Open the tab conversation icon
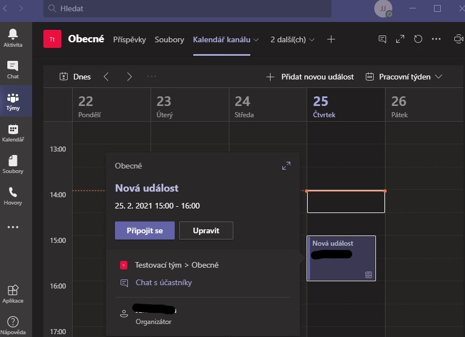Viewport: 465px width, 337px height. coord(382,39)
